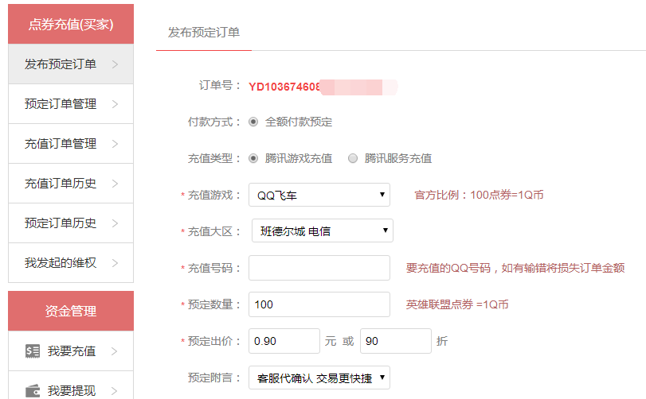
Task: Focus the 充值号码 input field
Action: click(x=319, y=268)
